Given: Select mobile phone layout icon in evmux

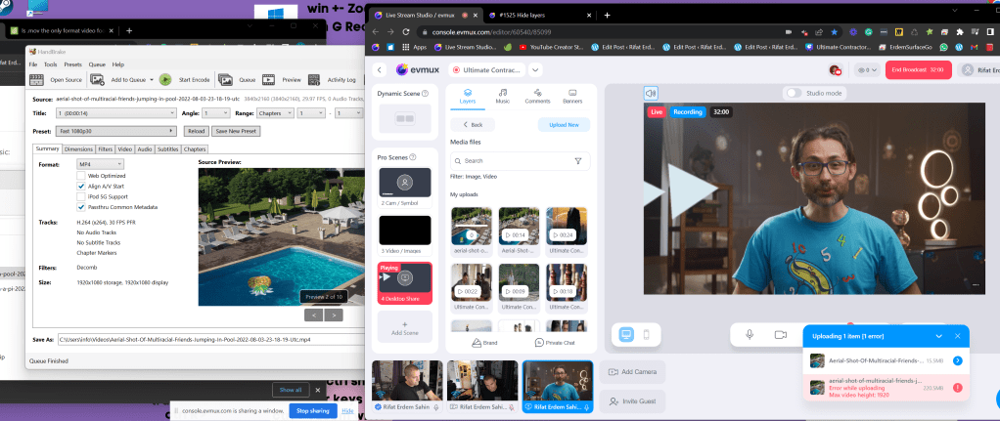Looking at the screenshot, I should point(646,334).
